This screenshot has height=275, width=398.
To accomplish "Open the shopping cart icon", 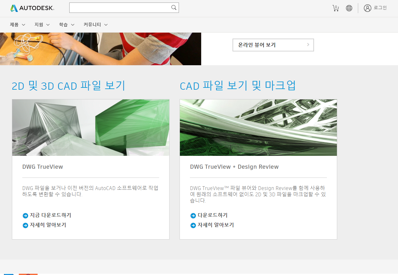I will coord(336,8).
